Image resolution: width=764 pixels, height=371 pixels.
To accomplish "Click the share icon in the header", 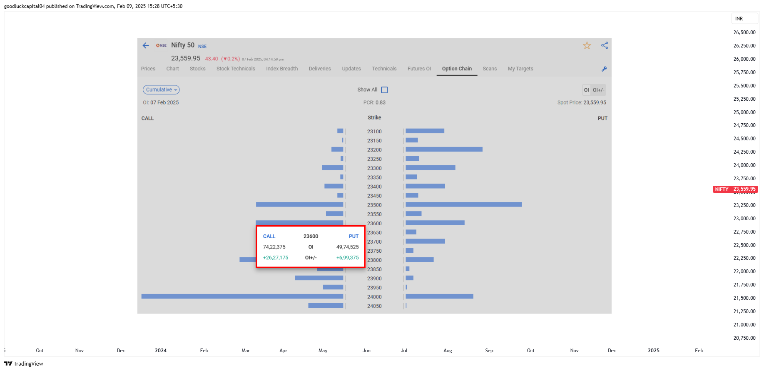I will [605, 45].
